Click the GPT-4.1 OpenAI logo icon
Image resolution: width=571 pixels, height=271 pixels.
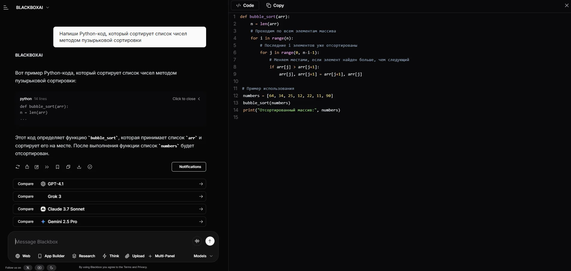(x=43, y=184)
